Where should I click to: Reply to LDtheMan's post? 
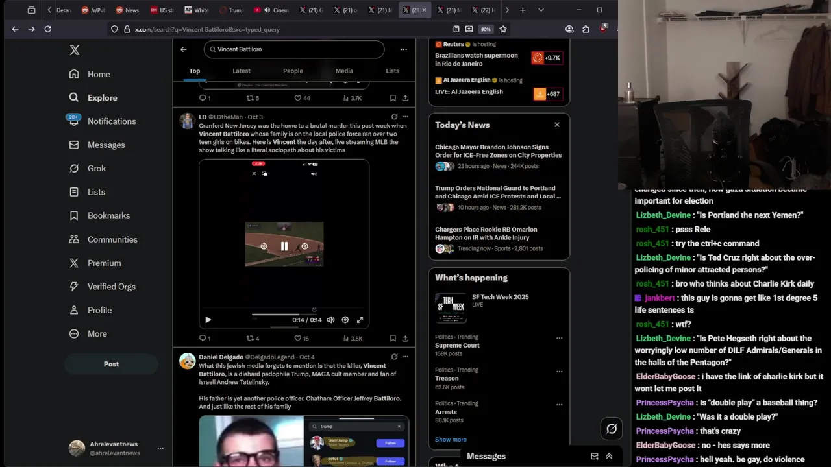(205, 338)
